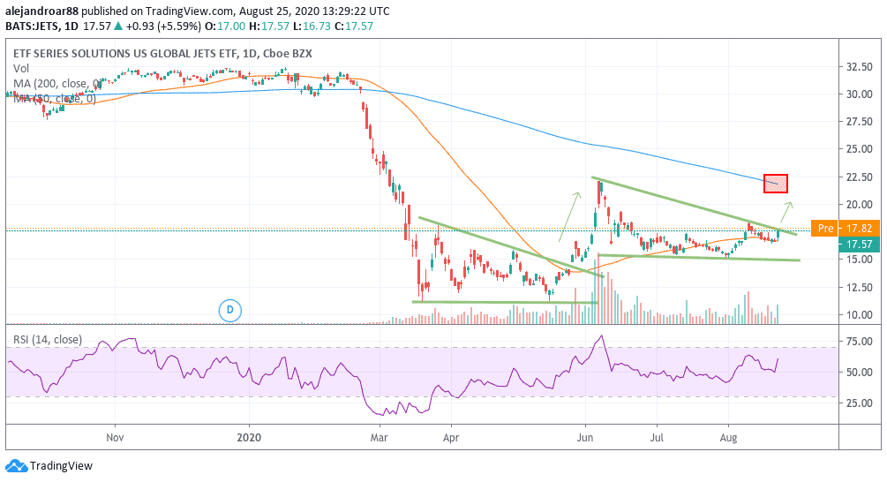This screenshot has width=887, height=482.
Task: Click the Aug time axis label
Action: pos(728,438)
